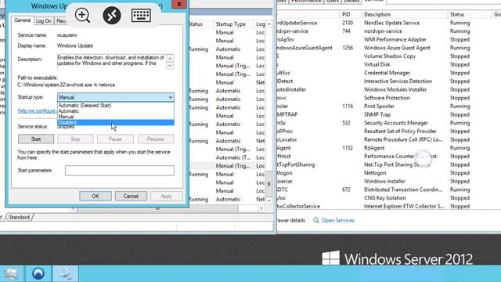Open the Recovery tab
The height and width of the screenshot is (282, 501).
(61, 21)
